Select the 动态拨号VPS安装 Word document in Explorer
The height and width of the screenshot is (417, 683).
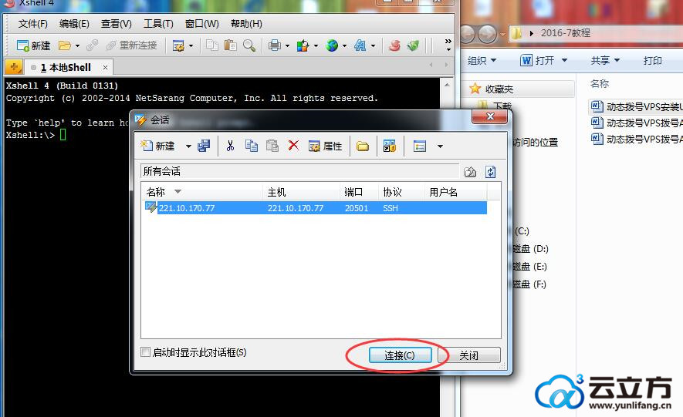637,106
